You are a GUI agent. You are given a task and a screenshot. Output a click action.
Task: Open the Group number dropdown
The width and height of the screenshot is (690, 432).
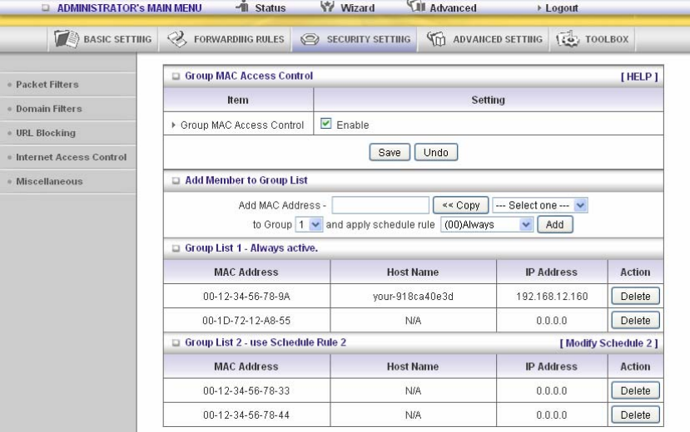(309, 224)
